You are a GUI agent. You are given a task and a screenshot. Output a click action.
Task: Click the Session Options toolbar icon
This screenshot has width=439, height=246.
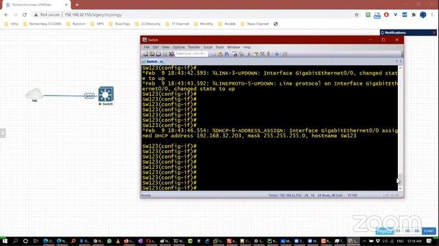(x=256, y=54)
